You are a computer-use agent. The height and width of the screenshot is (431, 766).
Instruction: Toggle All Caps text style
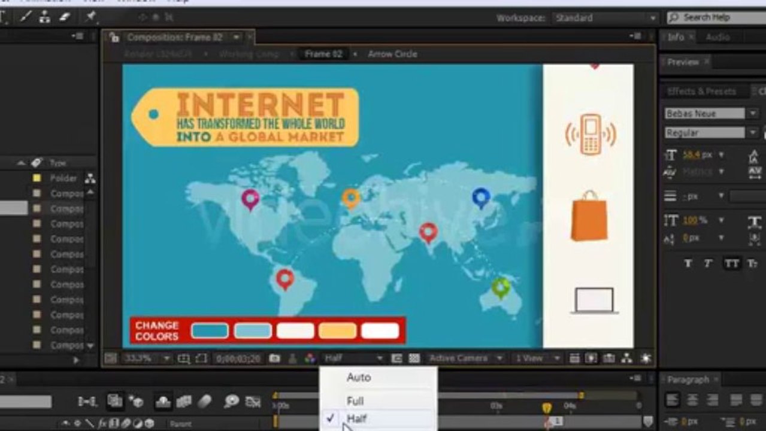point(731,263)
